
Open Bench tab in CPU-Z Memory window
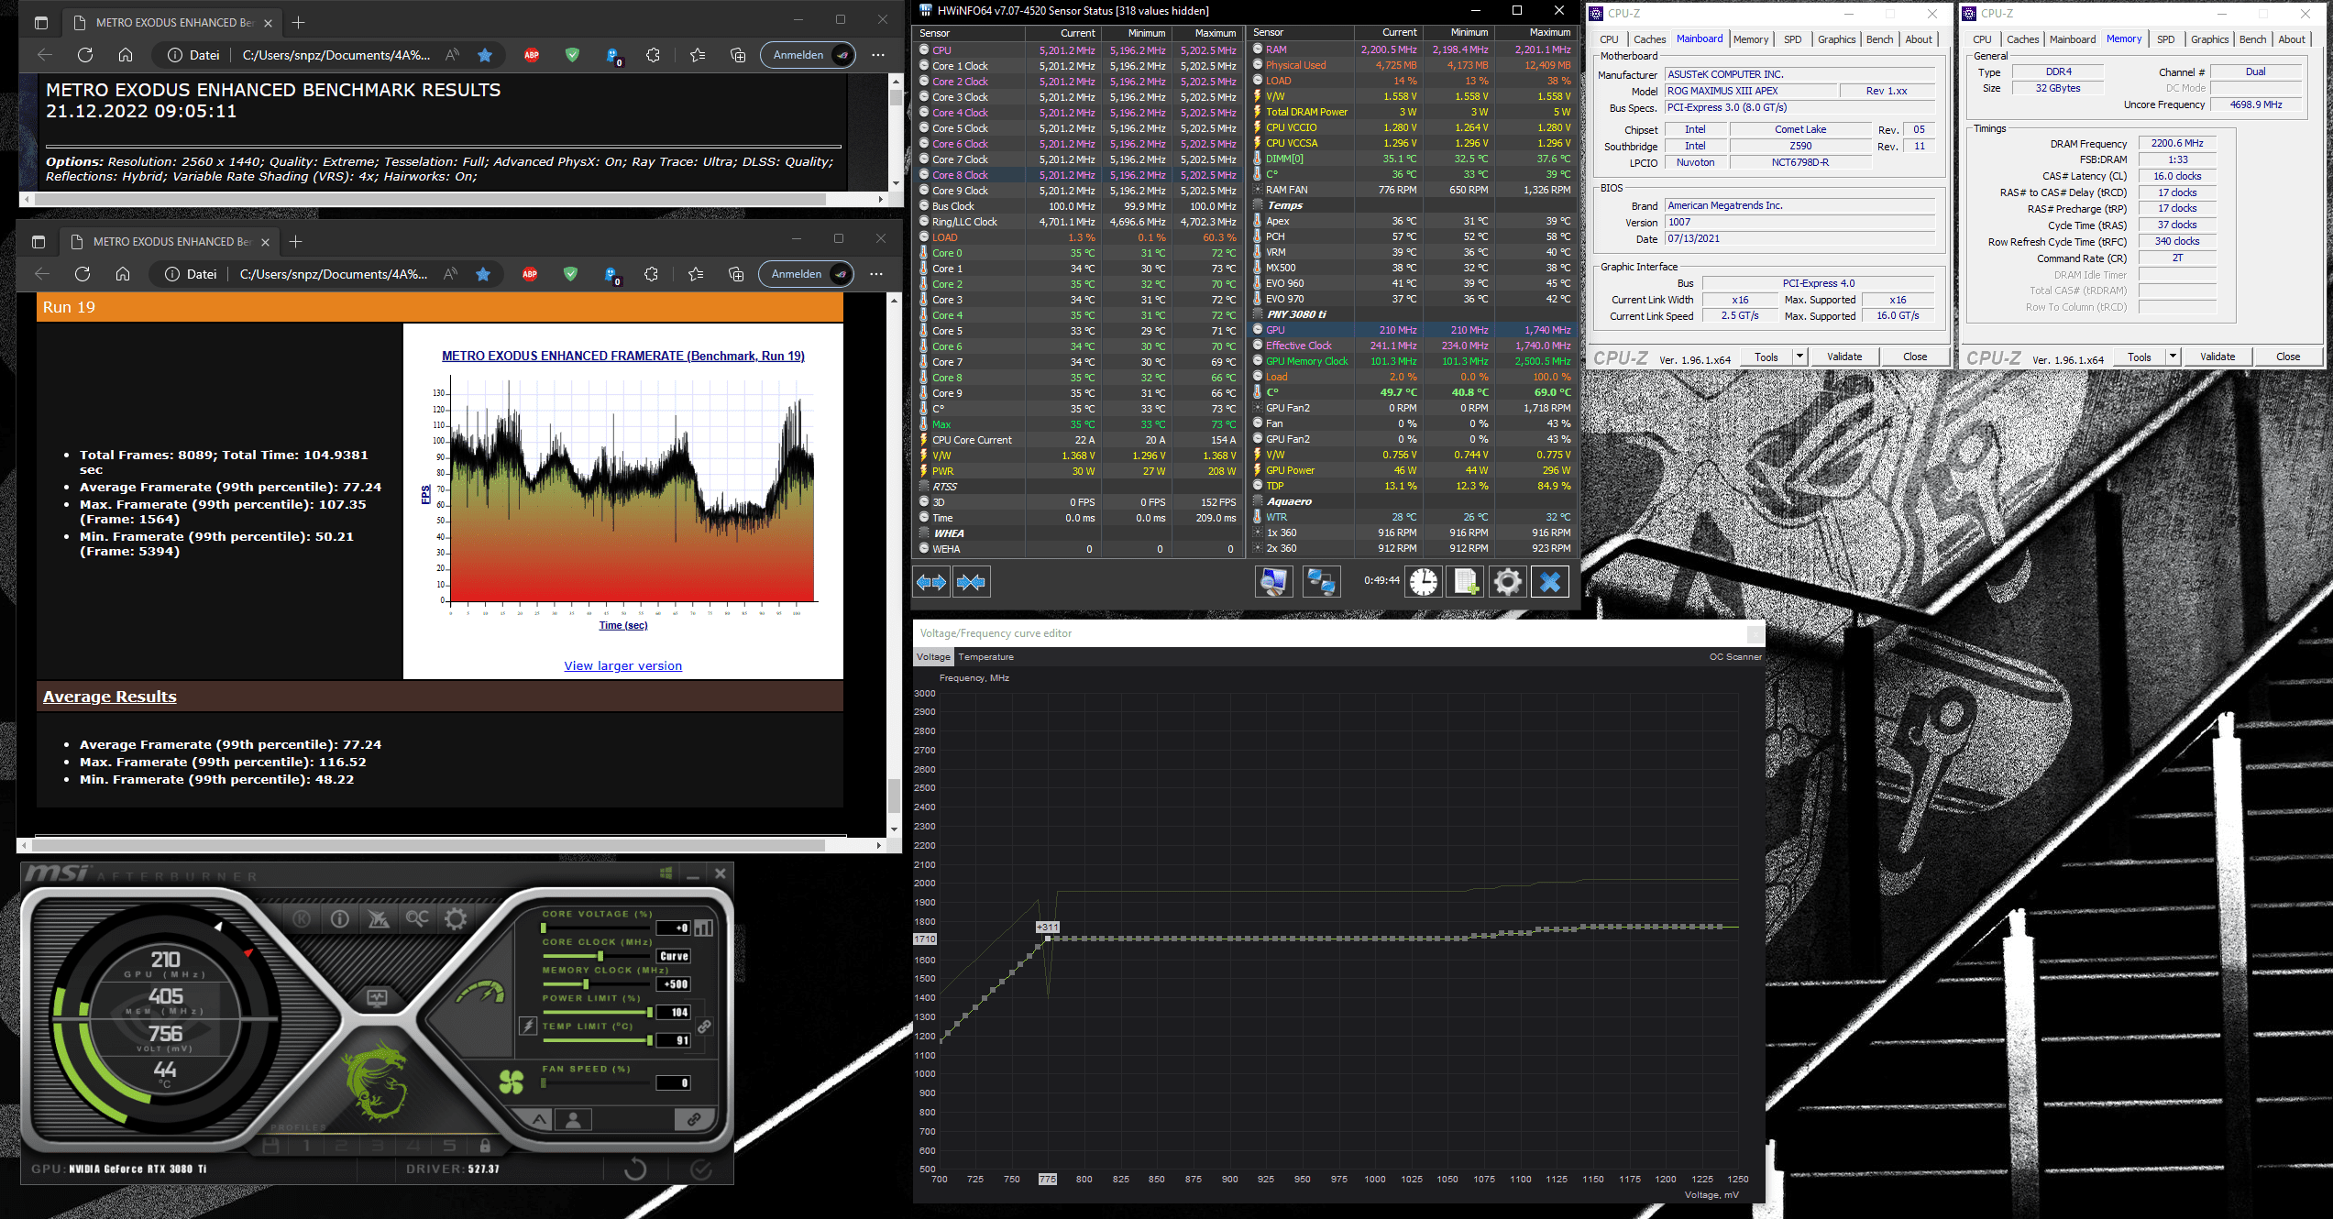pyautogui.click(x=2252, y=39)
